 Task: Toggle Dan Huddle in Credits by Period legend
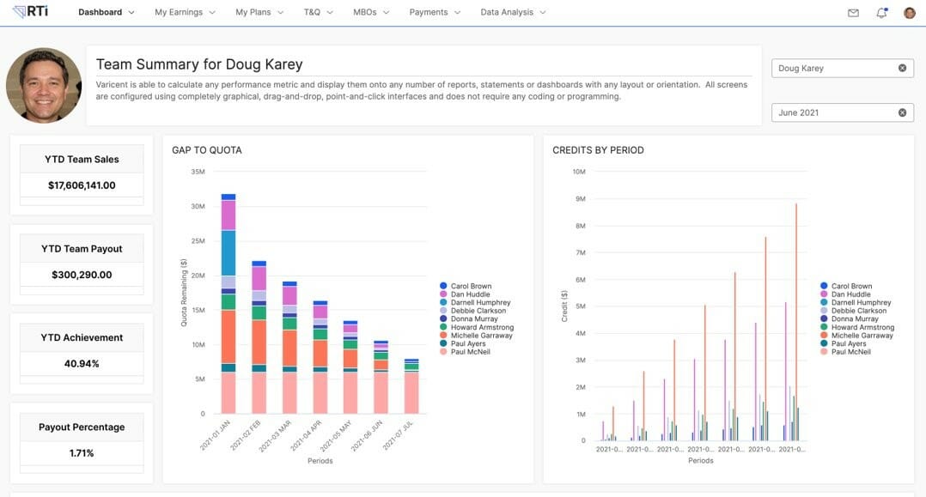click(850, 294)
